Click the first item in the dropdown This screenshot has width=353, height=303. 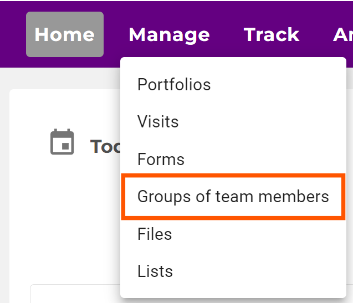tap(174, 85)
